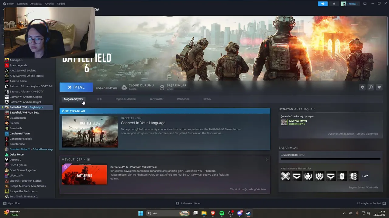The image size is (389, 218).
Task: Open the Rehberler tab
Action: point(183,99)
